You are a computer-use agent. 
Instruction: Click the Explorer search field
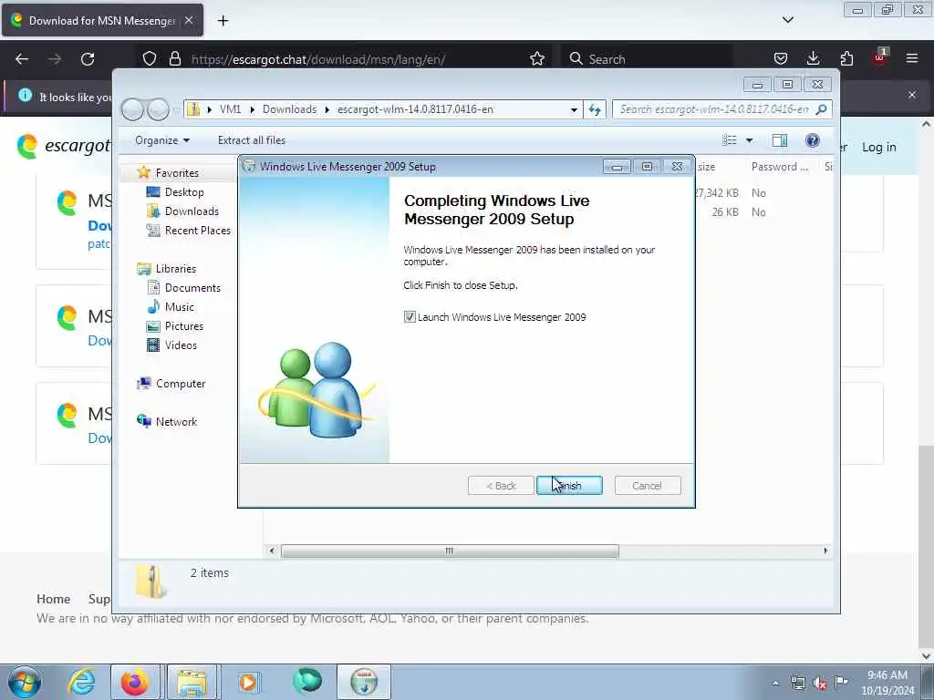(714, 109)
